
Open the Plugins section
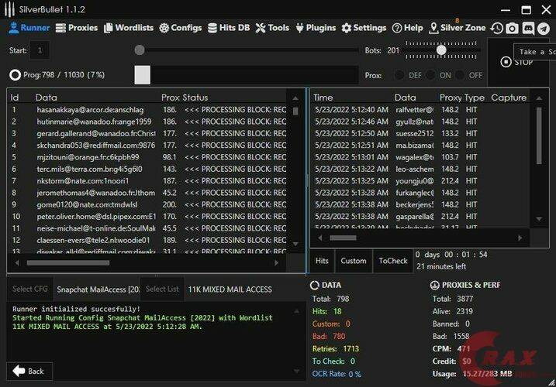click(315, 28)
